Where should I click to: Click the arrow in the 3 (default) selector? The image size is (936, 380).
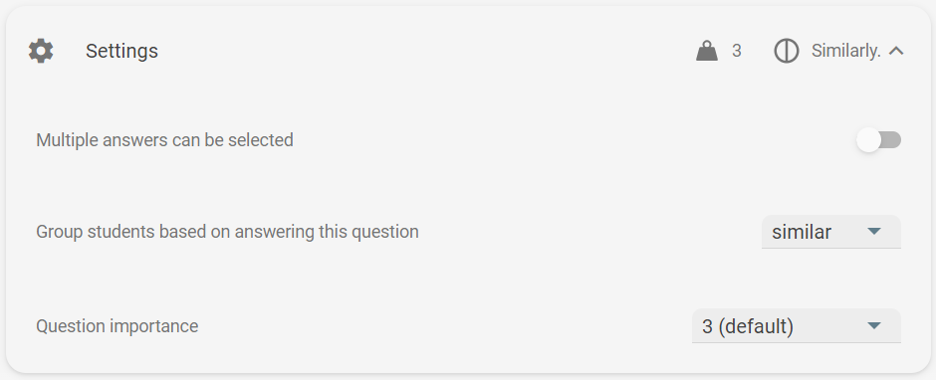874,325
